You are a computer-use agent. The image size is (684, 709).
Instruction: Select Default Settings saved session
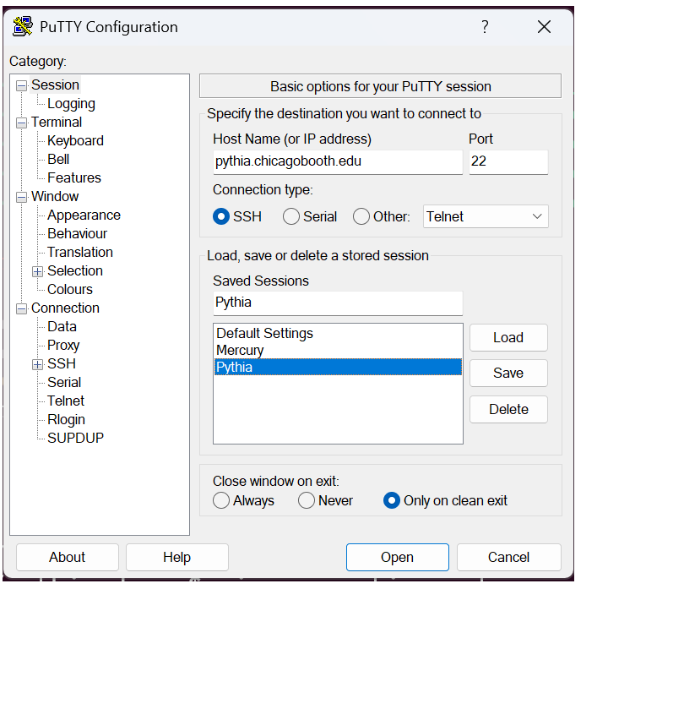(338, 333)
